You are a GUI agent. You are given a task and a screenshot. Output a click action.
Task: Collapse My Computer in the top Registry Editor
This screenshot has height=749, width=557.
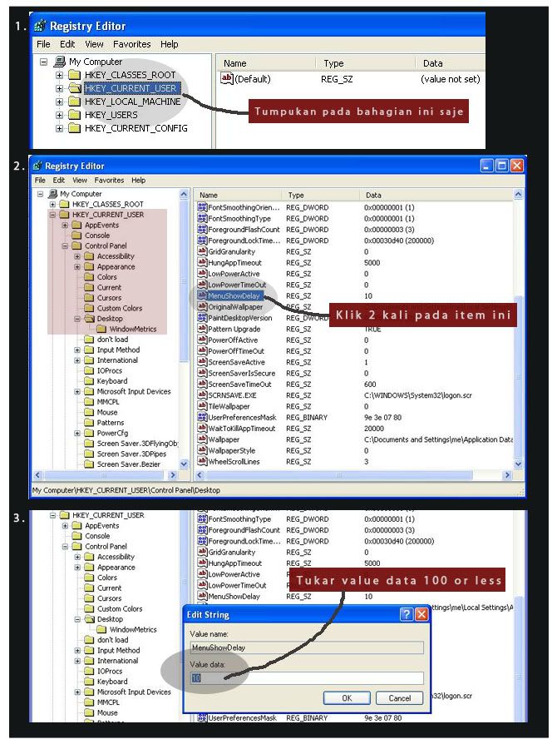coord(44,62)
